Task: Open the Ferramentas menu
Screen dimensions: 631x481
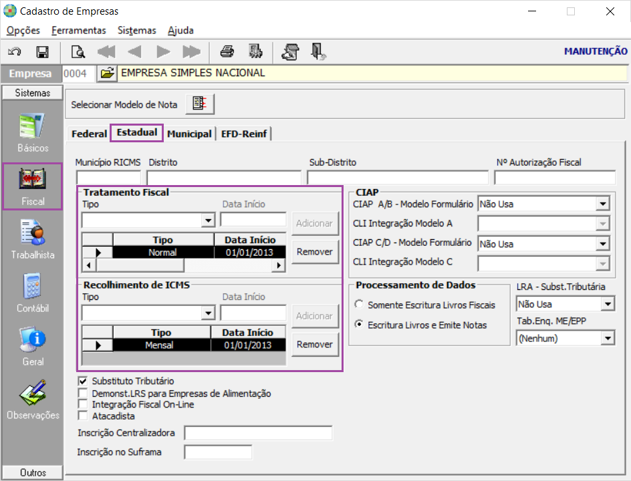Action: [x=79, y=30]
